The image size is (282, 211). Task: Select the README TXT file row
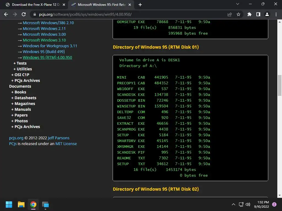pos(164,158)
